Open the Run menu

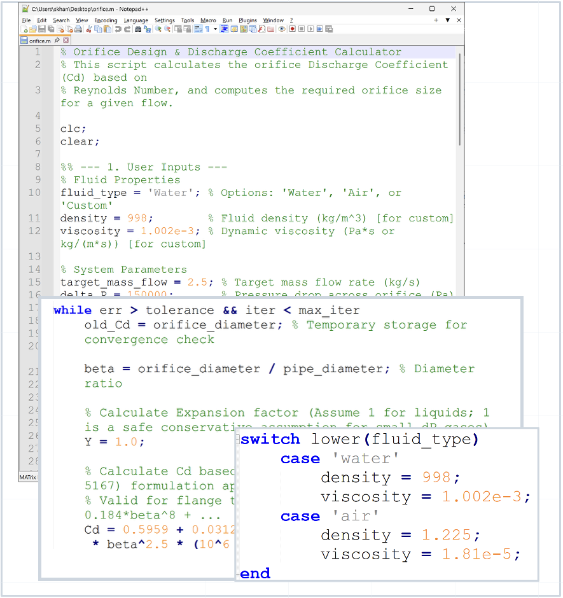pyautogui.click(x=227, y=20)
